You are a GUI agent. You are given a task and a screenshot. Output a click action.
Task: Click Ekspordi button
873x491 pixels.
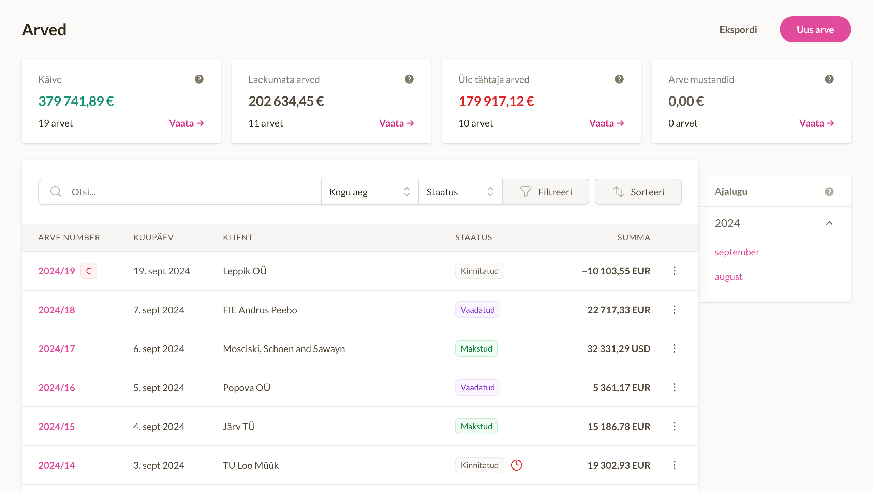tap(738, 30)
